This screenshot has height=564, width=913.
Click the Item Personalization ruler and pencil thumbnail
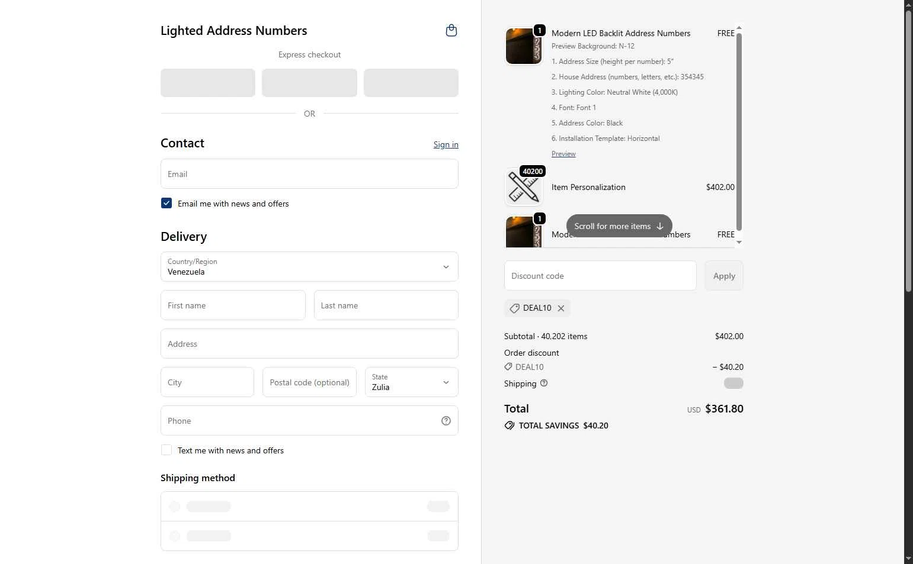point(523,187)
